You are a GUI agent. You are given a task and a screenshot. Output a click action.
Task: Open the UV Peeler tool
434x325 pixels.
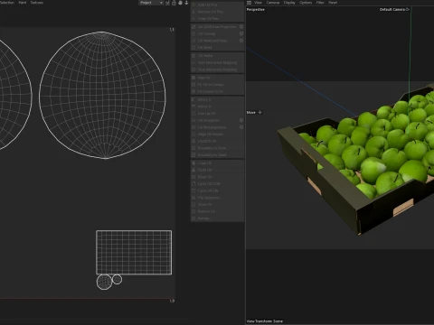coord(217,56)
